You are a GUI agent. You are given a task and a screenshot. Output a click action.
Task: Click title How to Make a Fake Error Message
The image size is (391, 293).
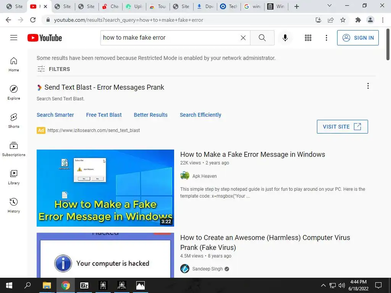point(253,155)
